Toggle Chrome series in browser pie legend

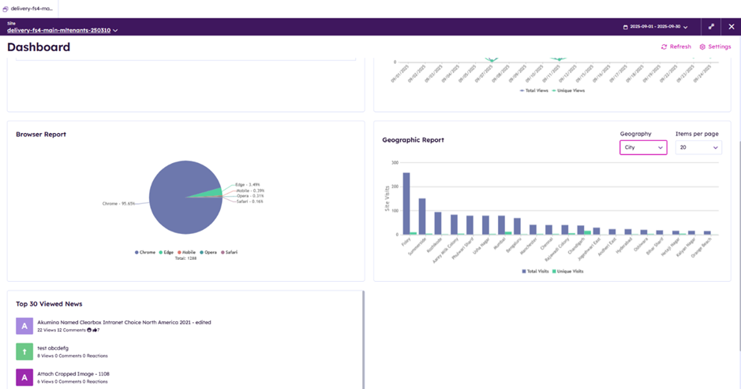144,252
